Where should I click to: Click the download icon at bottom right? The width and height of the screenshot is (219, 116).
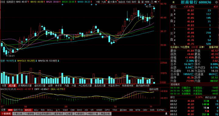tap(166, 113)
